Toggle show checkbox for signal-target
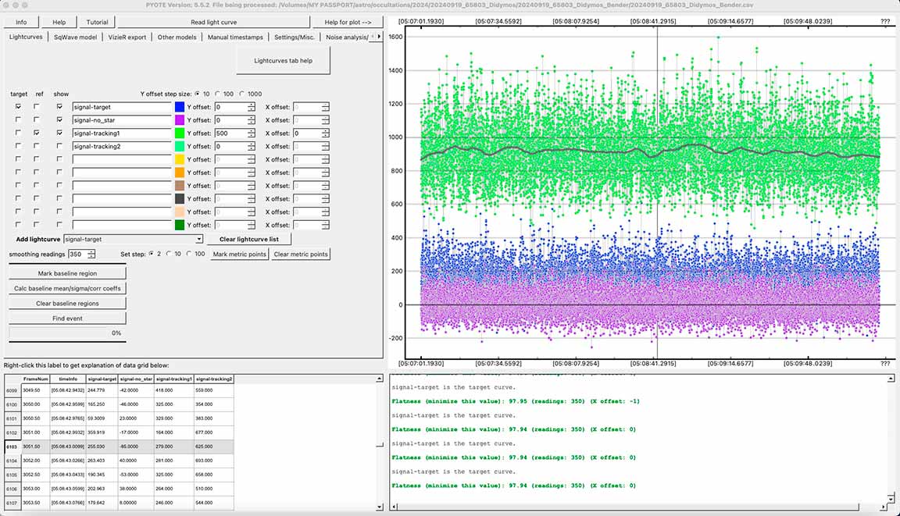Image resolution: width=900 pixels, height=516 pixels. click(59, 107)
